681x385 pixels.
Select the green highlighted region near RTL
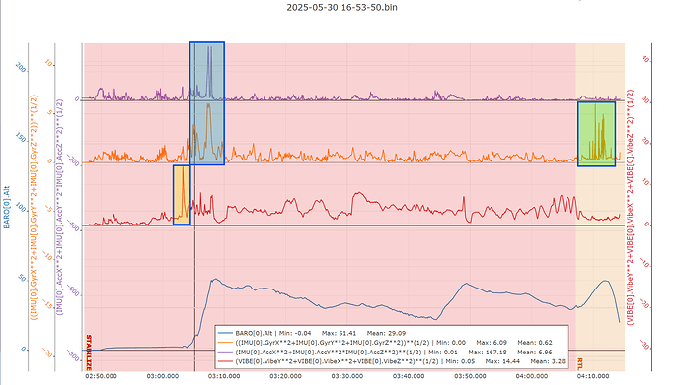[x=597, y=134]
